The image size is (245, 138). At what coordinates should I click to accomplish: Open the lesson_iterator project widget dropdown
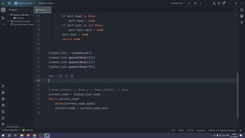click(25, 3)
